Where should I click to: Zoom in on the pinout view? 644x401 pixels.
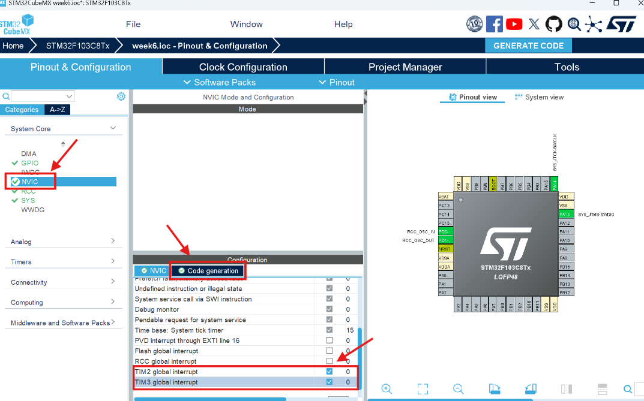[x=387, y=388]
